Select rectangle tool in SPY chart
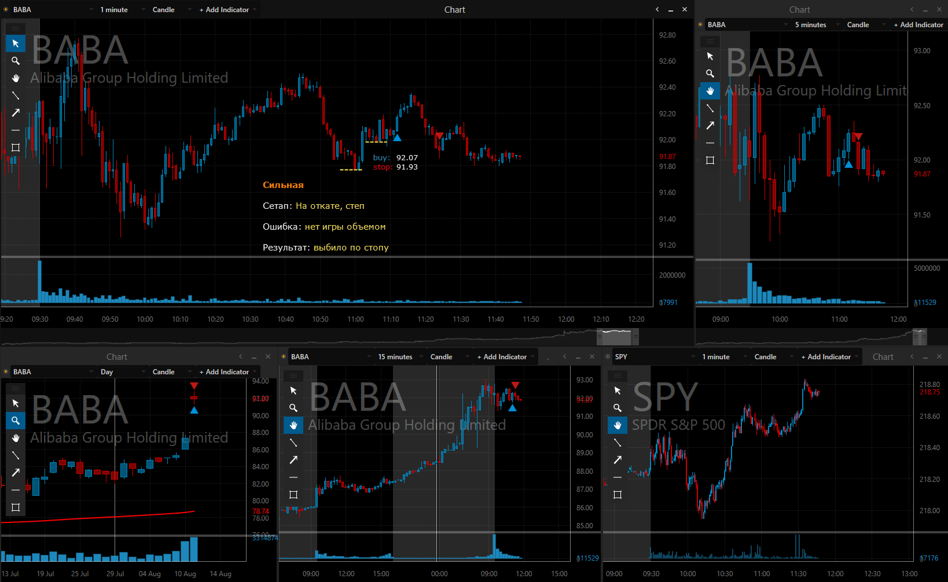948x582 pixels. 618,495
